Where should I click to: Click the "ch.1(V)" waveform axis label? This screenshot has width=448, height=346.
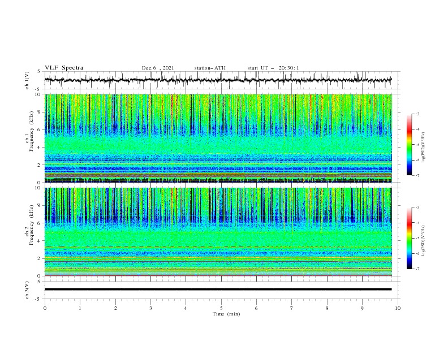pos(27,80)
